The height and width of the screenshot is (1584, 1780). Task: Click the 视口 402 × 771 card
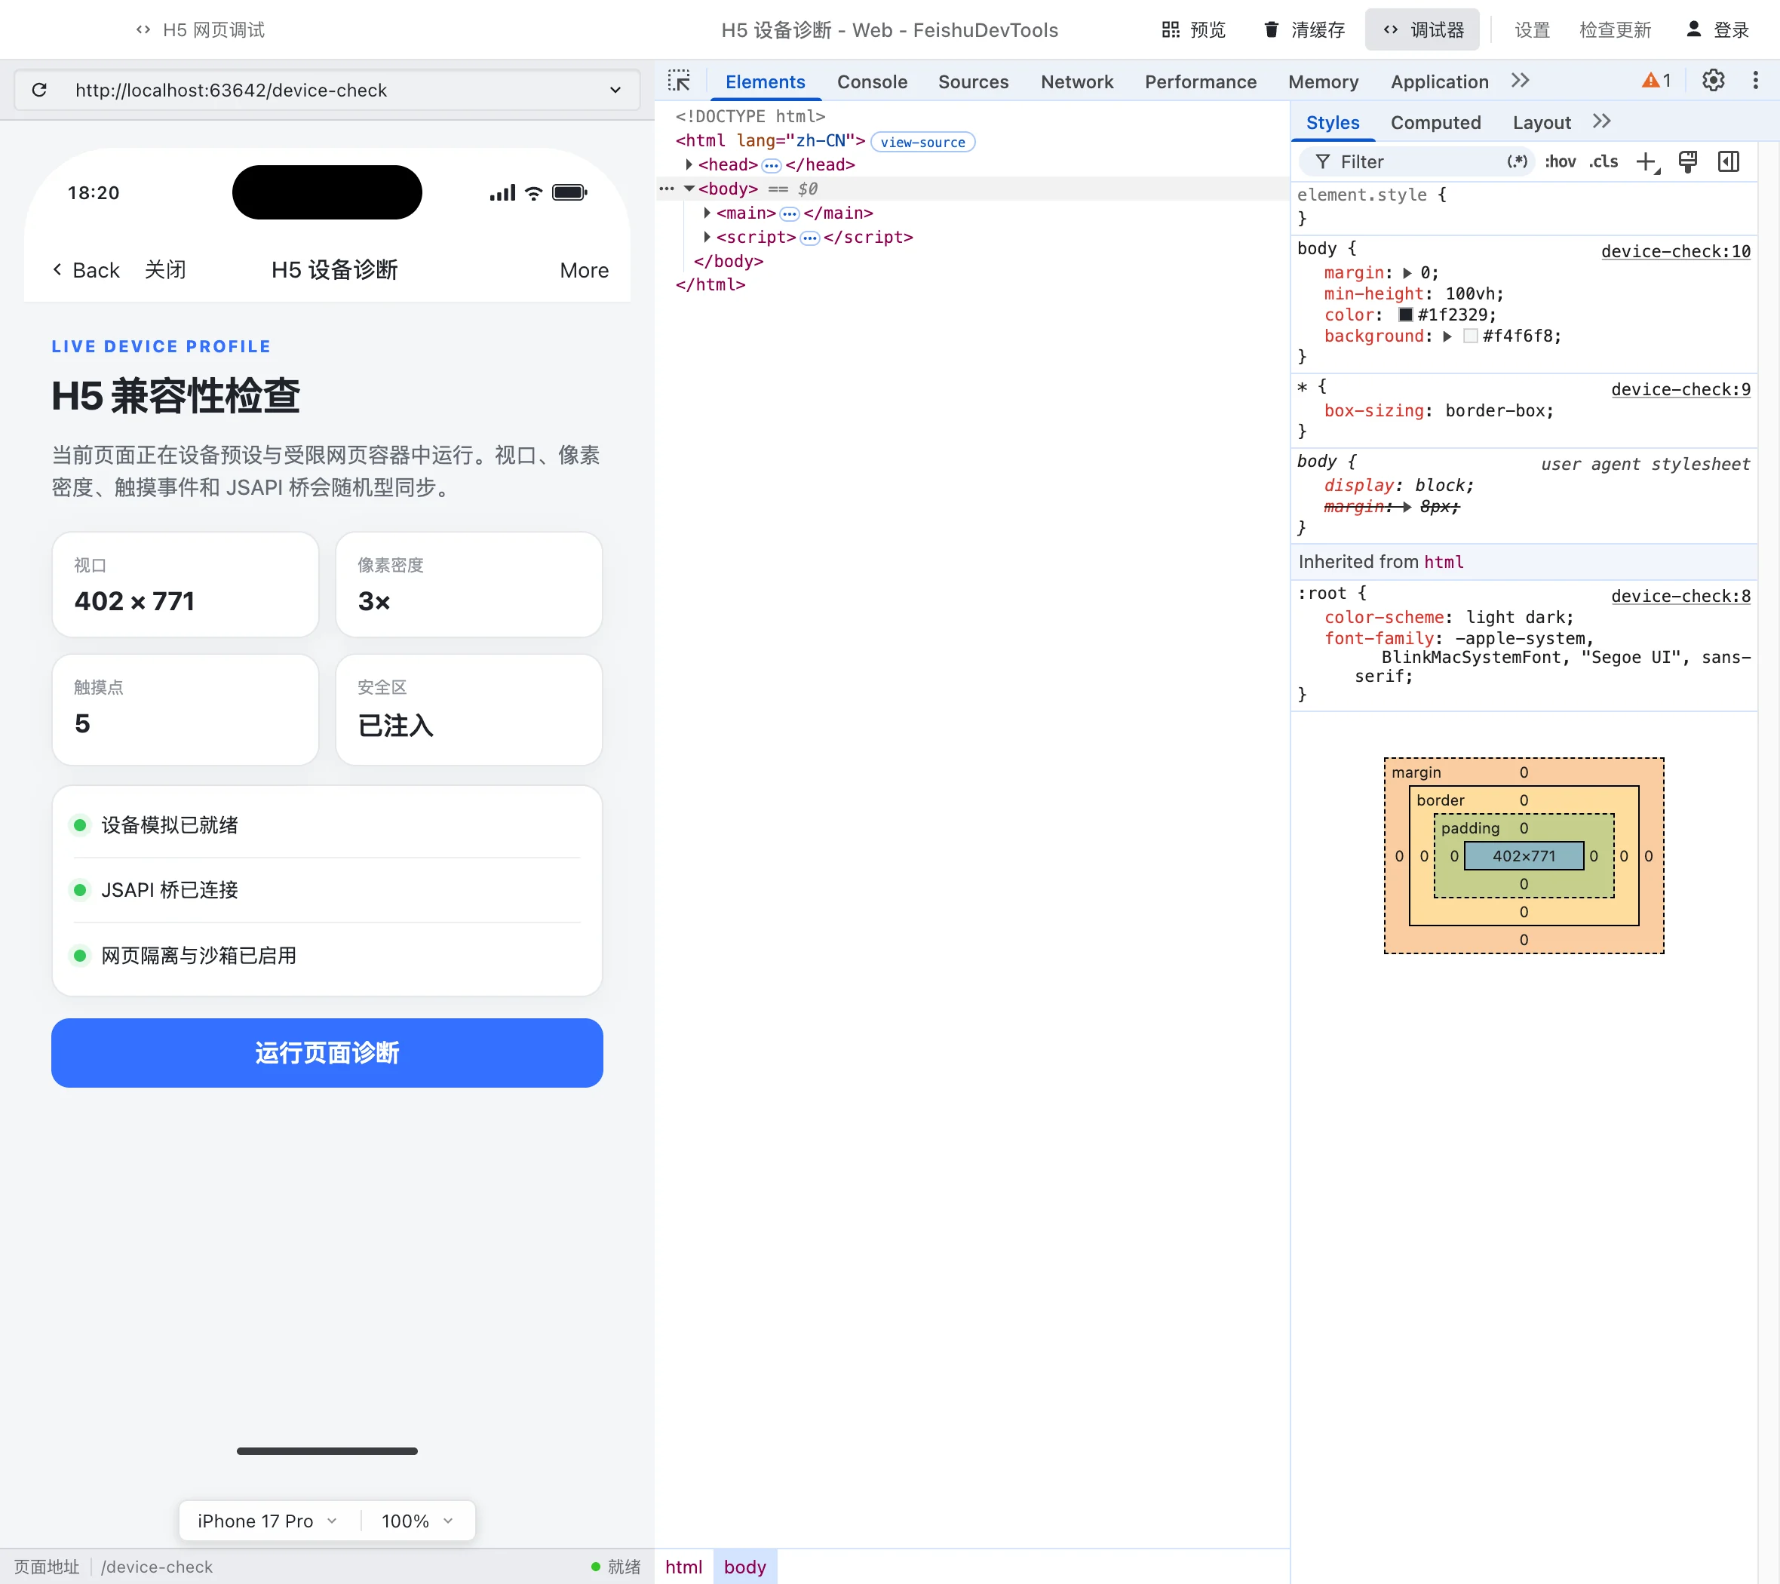186,585
